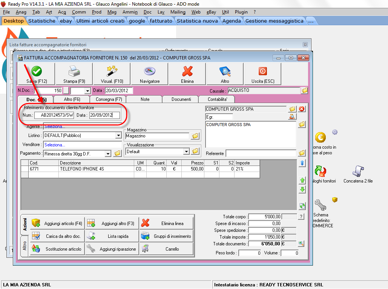Open folder icon next to Causale field
The height and width of the screenshot is (289, 388).
click(x=304, y=91)
